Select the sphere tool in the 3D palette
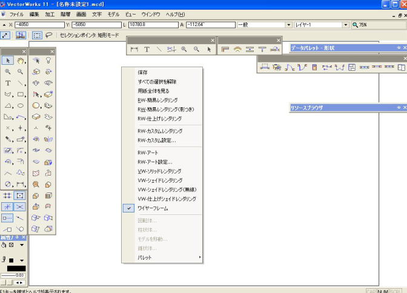 (36, 105)
